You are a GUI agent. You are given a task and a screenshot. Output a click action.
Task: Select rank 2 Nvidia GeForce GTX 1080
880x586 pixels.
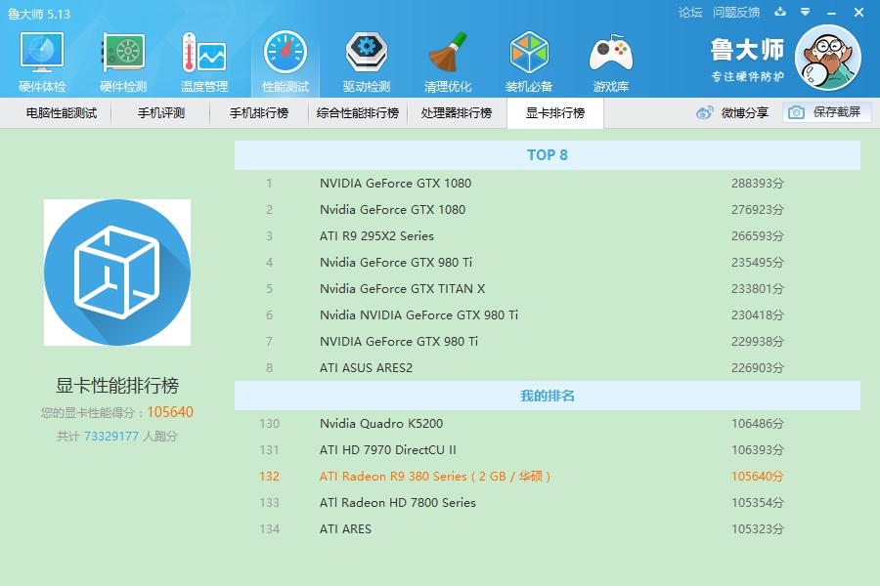click(548, 210)
